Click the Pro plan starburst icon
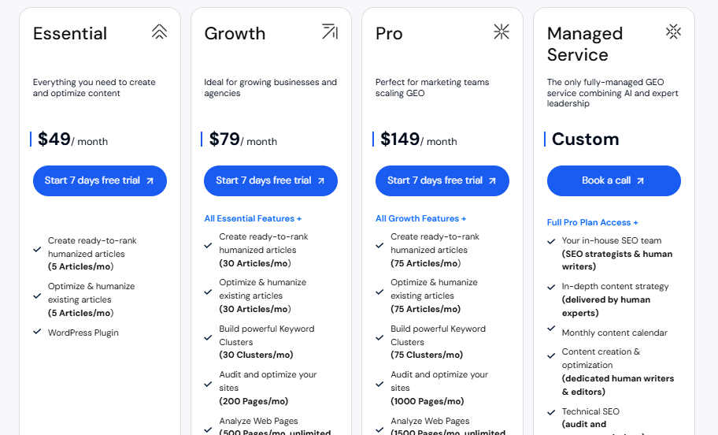 [501, 32]
